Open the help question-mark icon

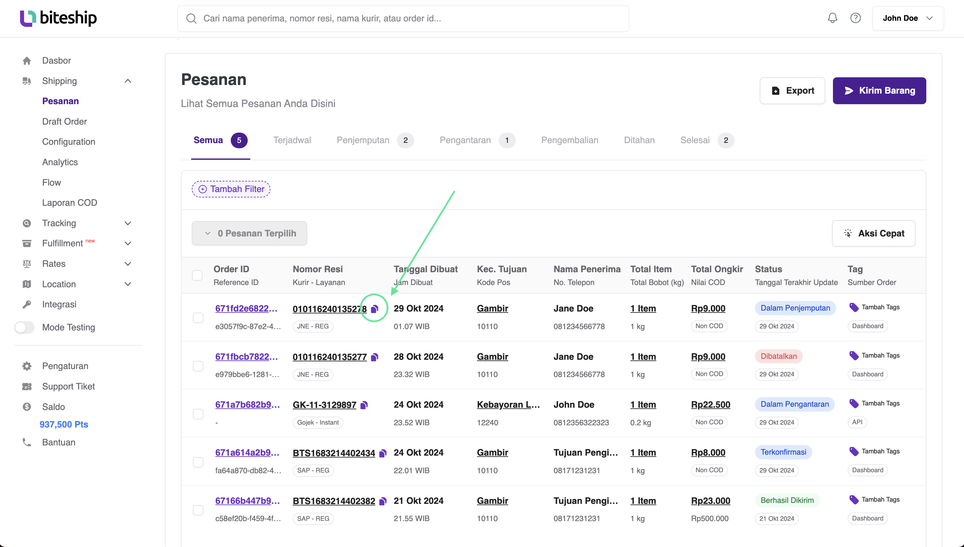(856, 18)
